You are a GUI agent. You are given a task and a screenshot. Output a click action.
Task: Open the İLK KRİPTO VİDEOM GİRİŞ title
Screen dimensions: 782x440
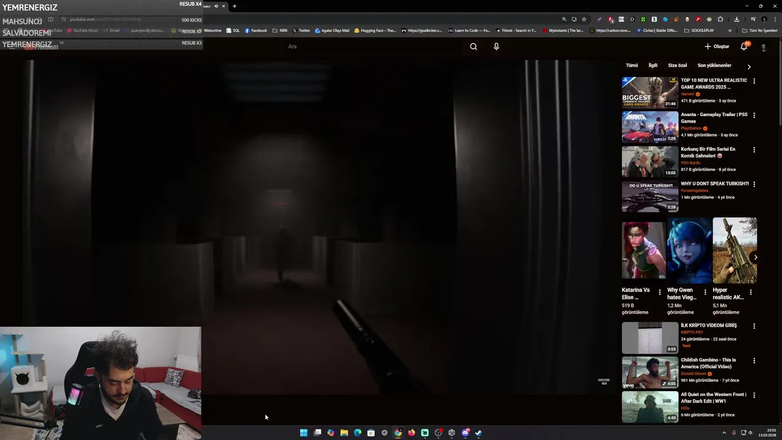[x=709, y=325]
